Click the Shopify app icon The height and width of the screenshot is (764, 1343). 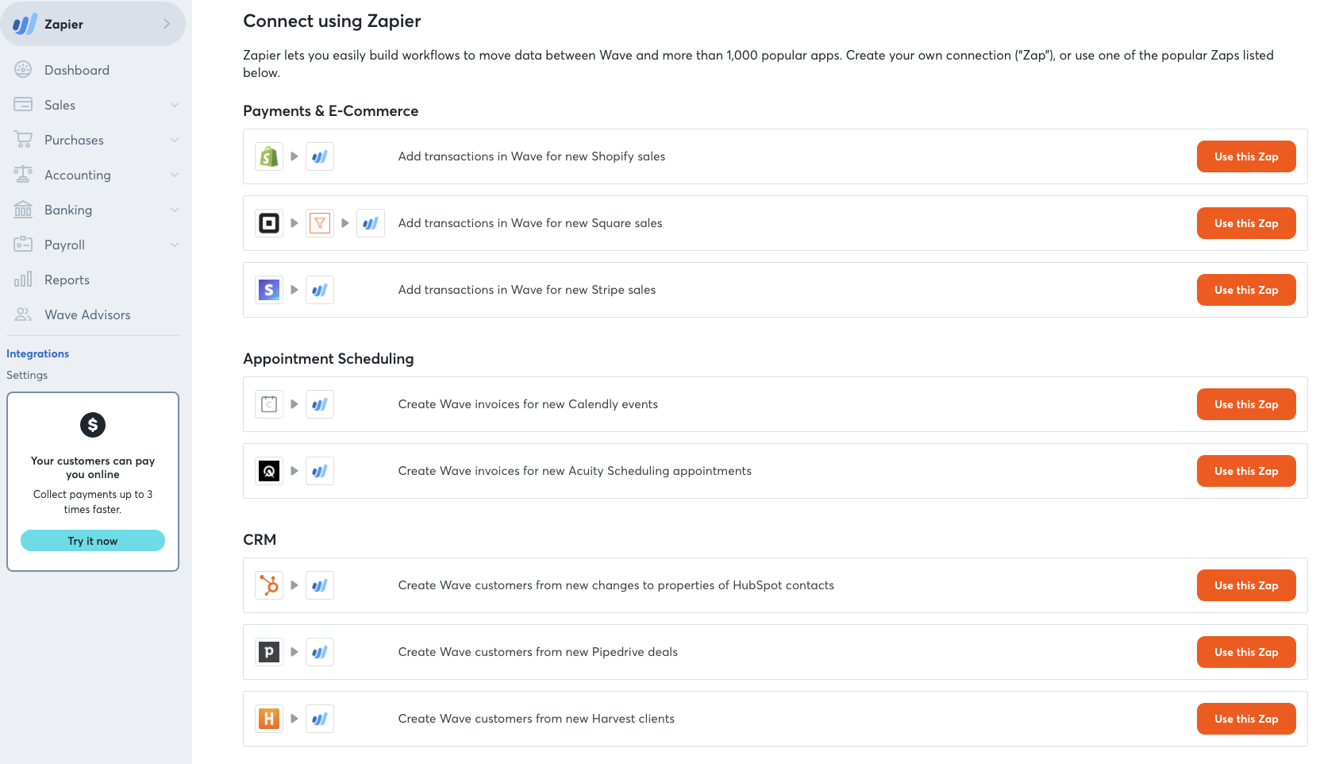click(269, 156)
